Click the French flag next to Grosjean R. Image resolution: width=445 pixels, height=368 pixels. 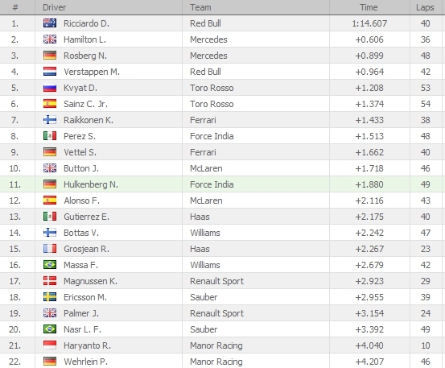[50, 249]
